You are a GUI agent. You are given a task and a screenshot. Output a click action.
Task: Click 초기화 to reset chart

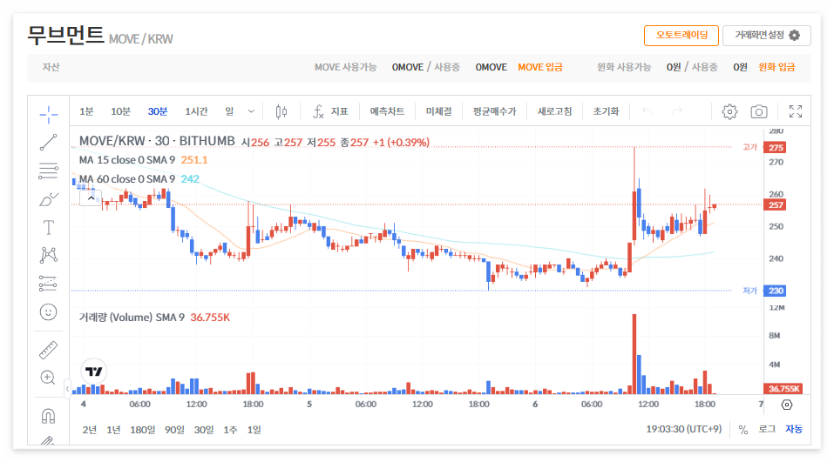click(x=606, y=111)
